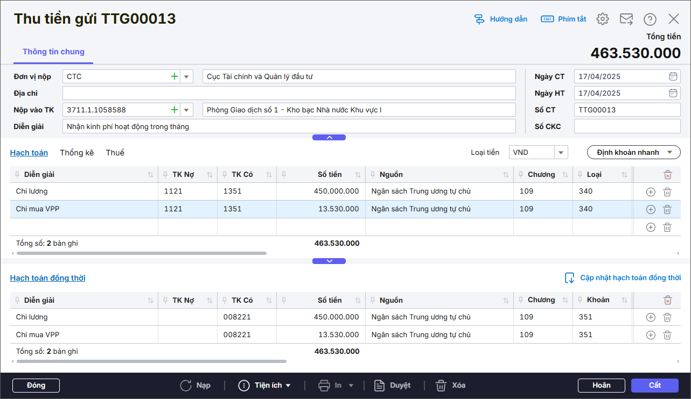
Task: Open the help question mark icon
Action: (650, 19)
